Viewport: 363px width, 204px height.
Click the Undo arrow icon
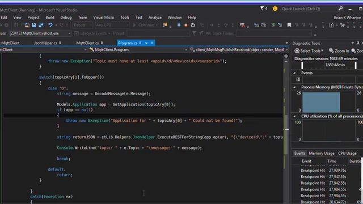point(50,25)
